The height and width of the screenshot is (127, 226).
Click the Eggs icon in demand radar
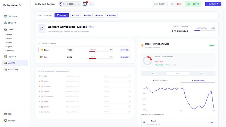pos(42,57)
